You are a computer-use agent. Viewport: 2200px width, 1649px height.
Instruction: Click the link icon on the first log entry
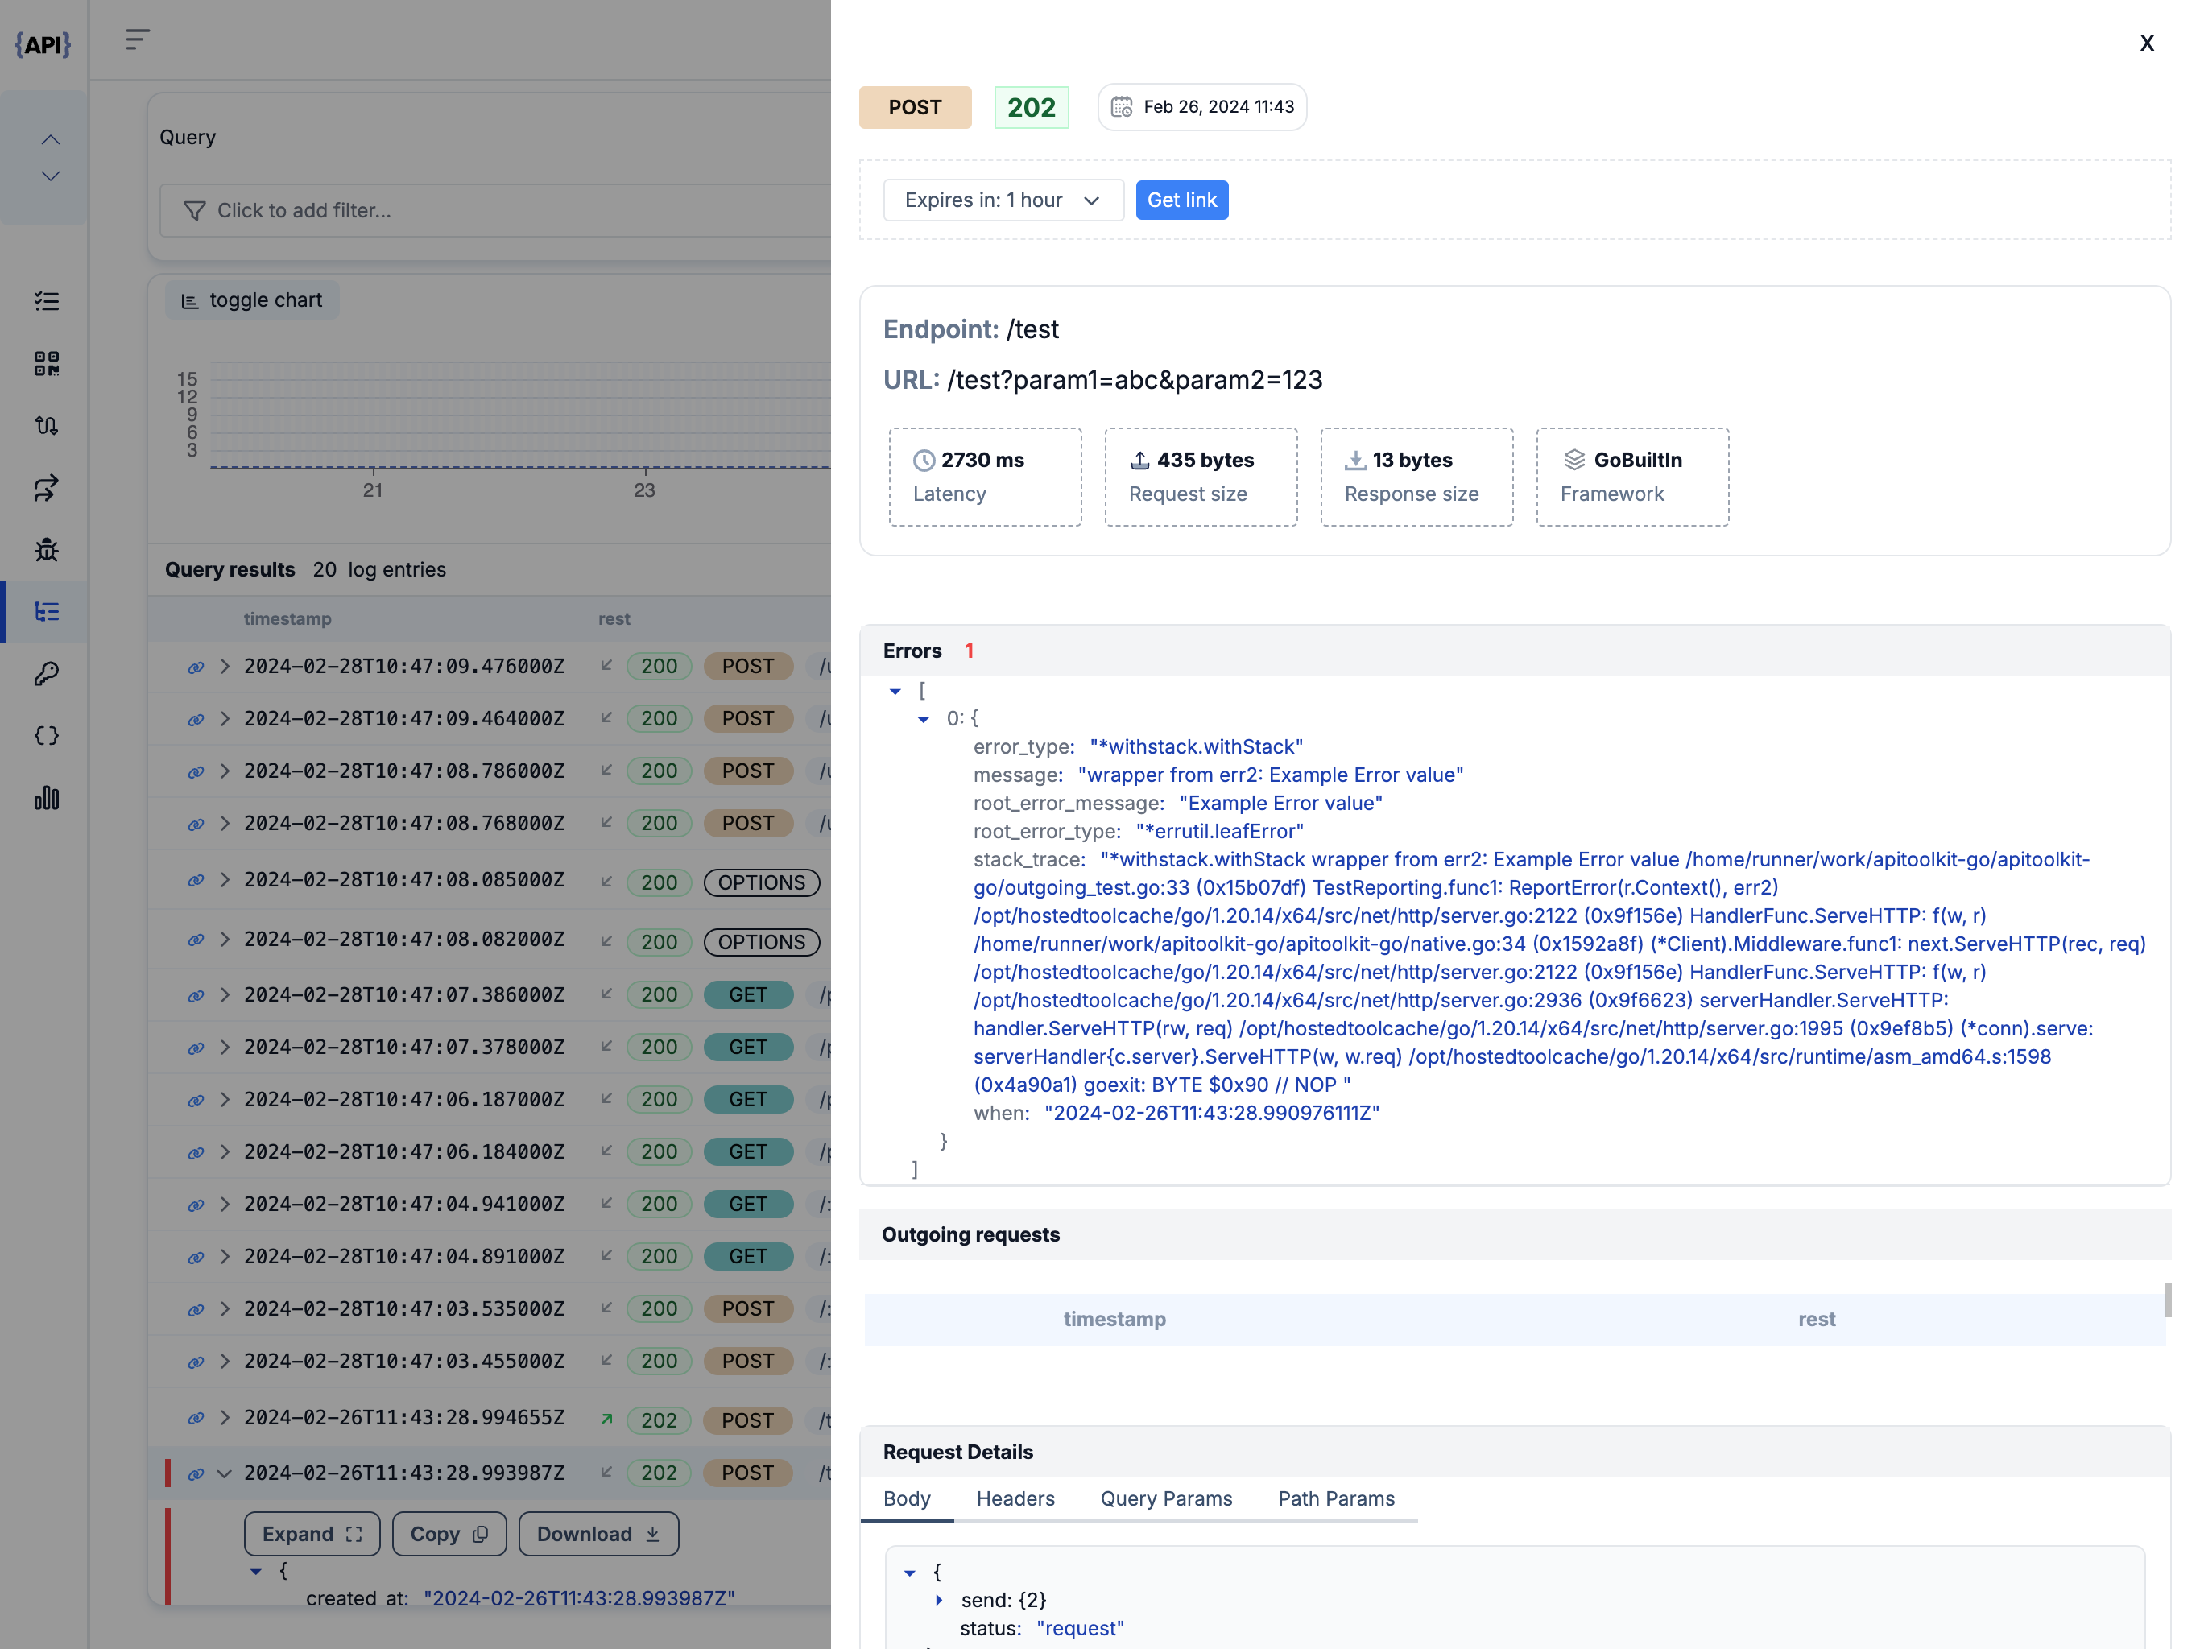tap(195, 667)
